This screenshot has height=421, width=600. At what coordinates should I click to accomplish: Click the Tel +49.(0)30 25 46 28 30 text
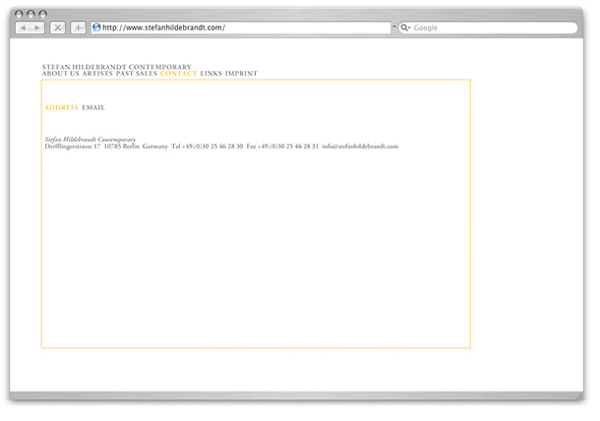(207, 147)
